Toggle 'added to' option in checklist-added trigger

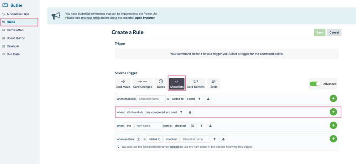[178, 99]
